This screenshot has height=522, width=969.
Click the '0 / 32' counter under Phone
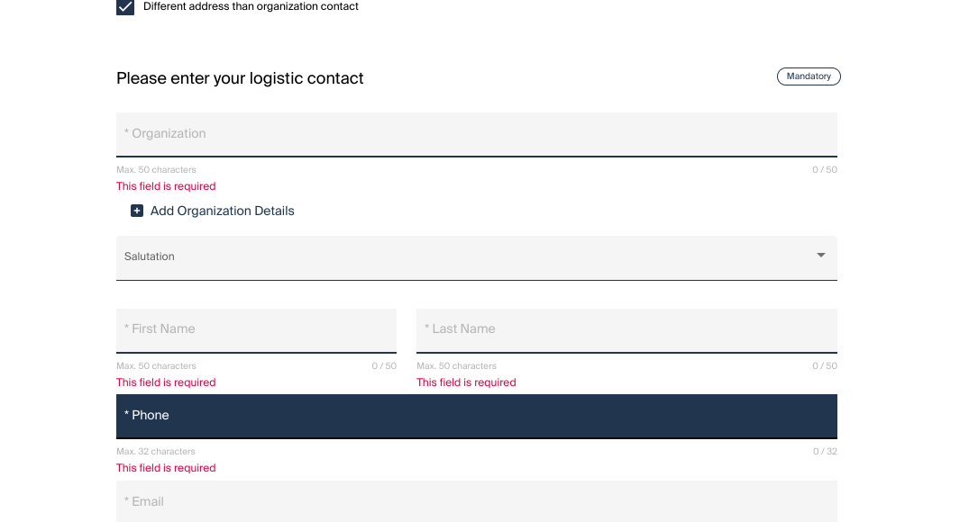pyautogui.click(x=825, y=451)
